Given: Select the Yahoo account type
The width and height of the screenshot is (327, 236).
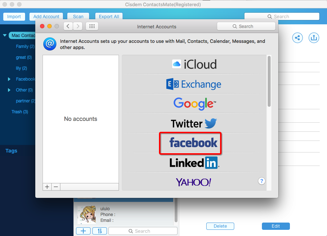Looking at the screenshot, I should pos(194,182).
